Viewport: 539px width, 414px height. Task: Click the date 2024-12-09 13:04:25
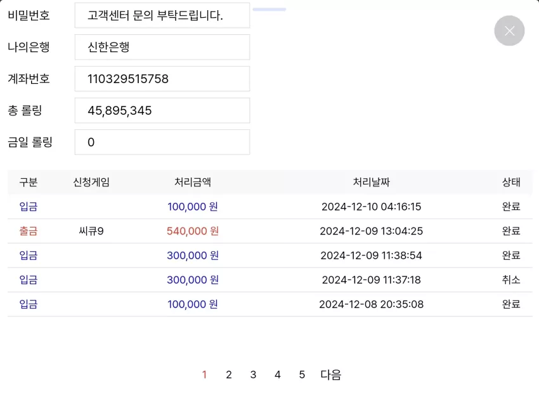click(371, 231)
